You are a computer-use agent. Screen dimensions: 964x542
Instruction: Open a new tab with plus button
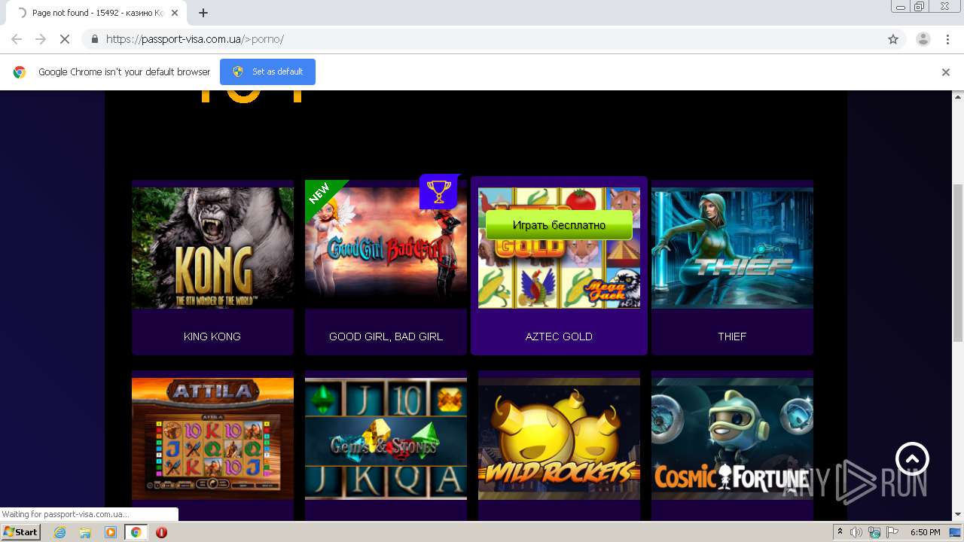click(x=203, y=13)
